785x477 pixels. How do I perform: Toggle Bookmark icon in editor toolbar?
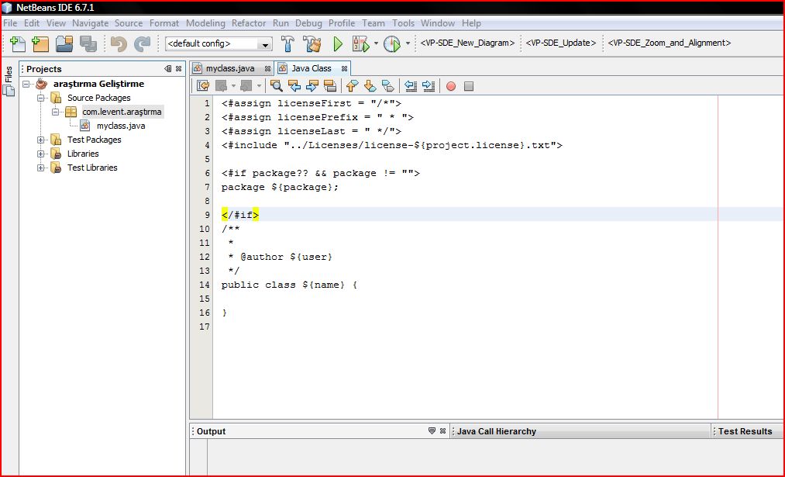[x=388, y=85]
